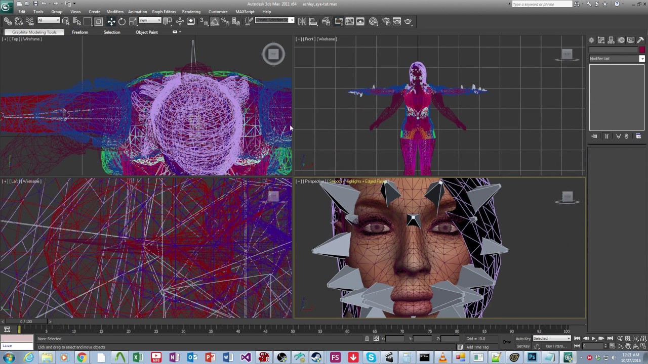Image resolution: width=648 pixels, height=364 pixels.
Task: Switch to Hierarchy command panel
Action: pyautogui.click(x=611, y=40)
